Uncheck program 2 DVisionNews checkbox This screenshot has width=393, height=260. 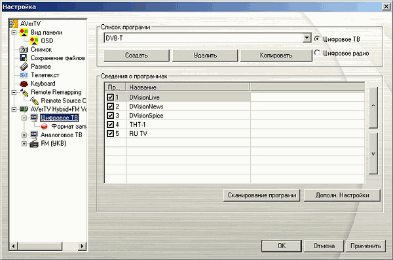(110, 106)
